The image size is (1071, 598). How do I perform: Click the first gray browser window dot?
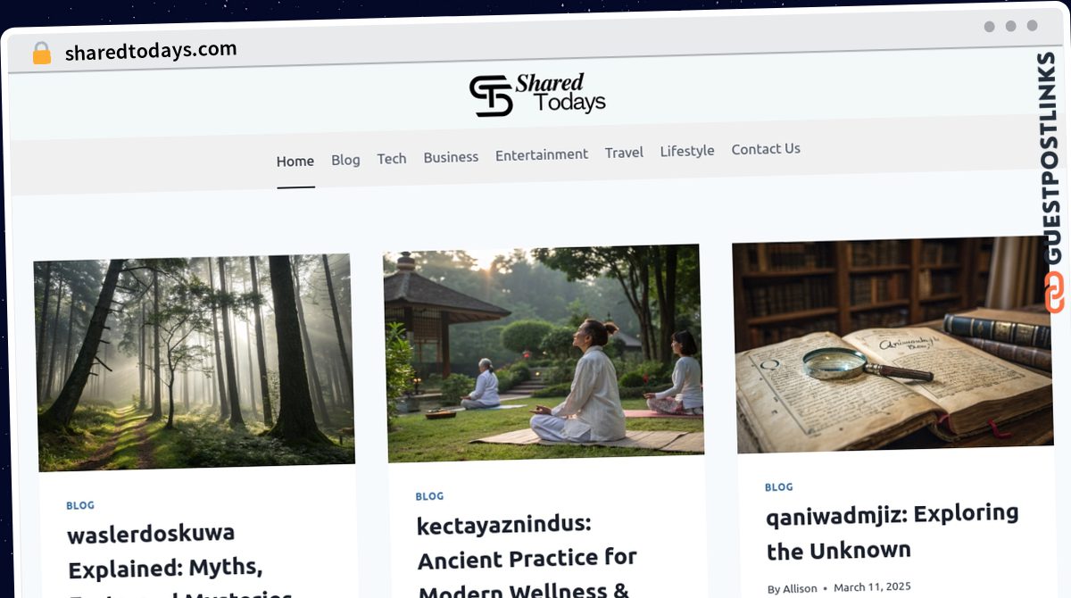(989, 27)
